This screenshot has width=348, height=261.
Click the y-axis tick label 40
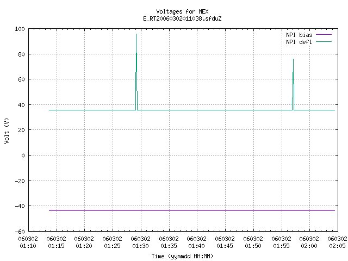click(22, 105)
